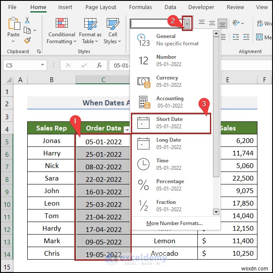Open Conditional Formatting
This screenshot has height=273, width=273.
click(61, 31)
